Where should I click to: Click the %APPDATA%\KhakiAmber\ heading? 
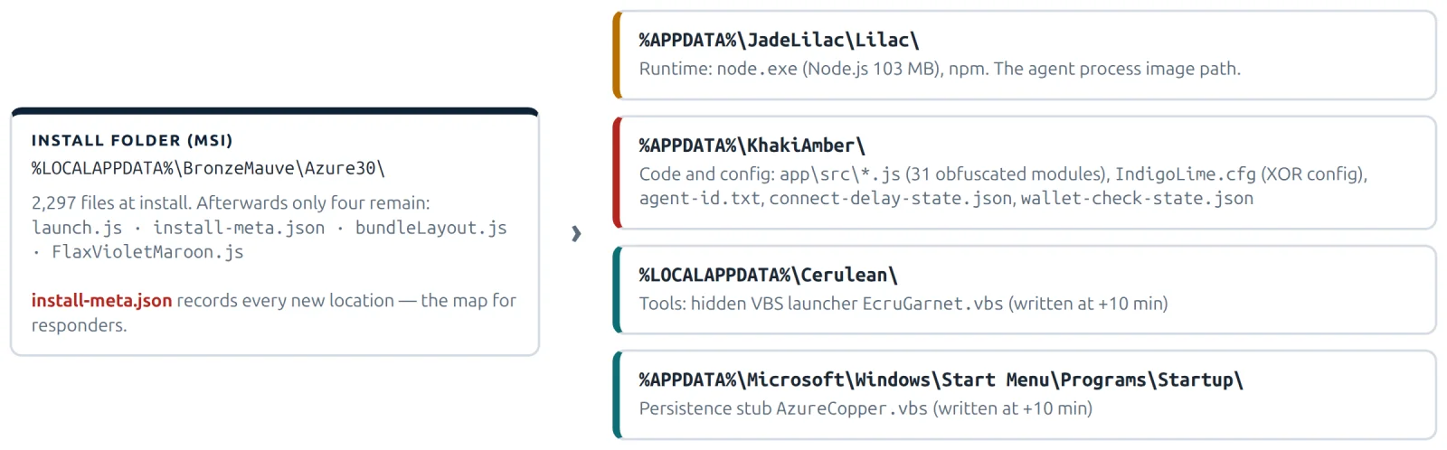752,145
